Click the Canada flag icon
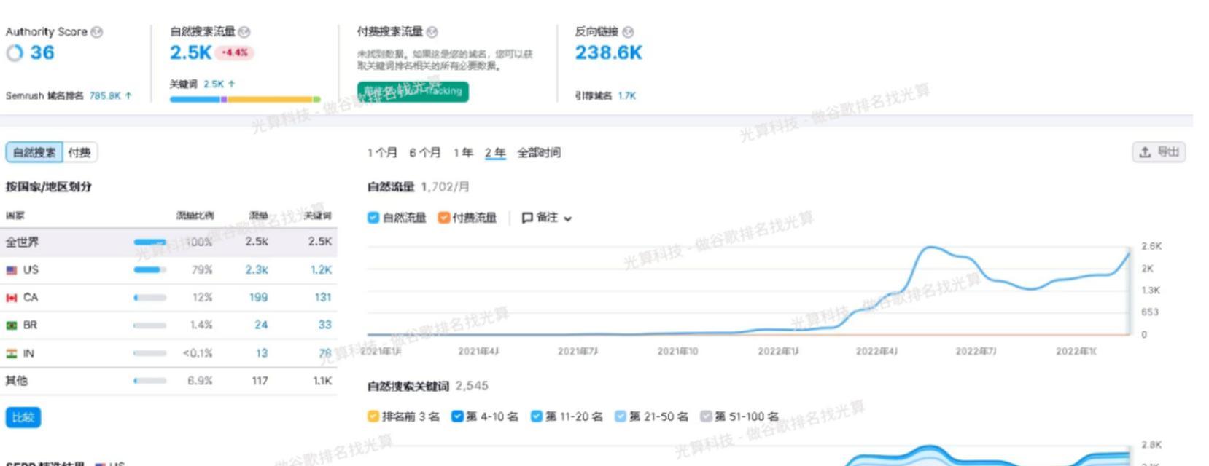Screen dimensions: 1209x466 [12, 298]
